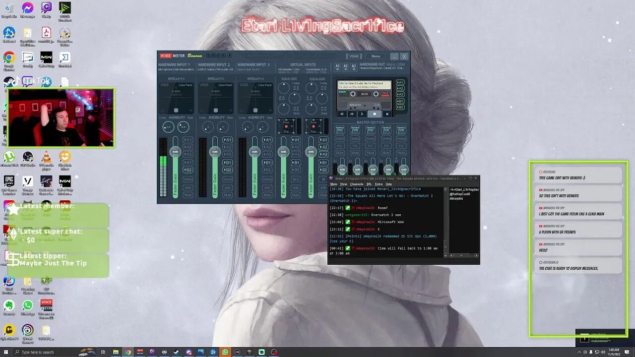This screenshot has width=635, height=357.
Task: Open the Channels menu in chat window
Action: 357,184
